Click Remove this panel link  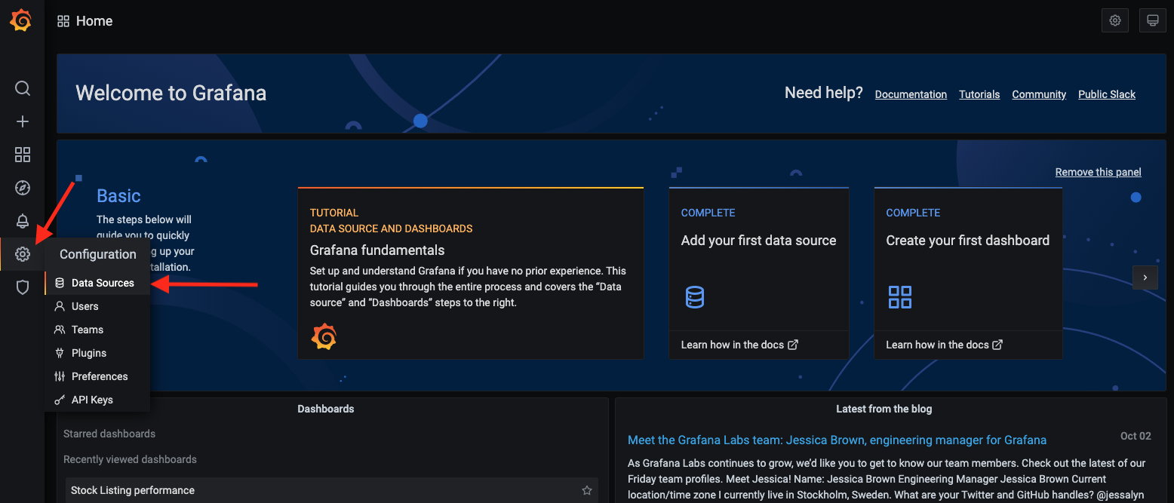click(x=1098, y=172)
